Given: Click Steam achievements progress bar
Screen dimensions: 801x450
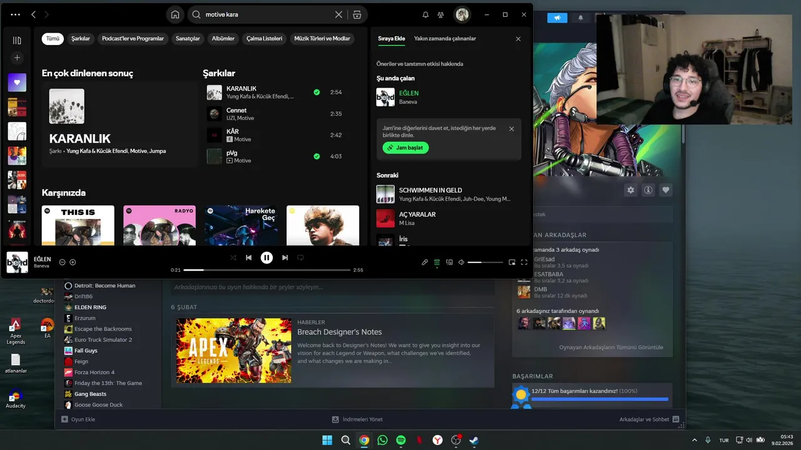Looking at the screenshot, I should (599, 399).
